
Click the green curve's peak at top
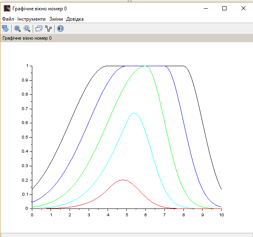145,66
